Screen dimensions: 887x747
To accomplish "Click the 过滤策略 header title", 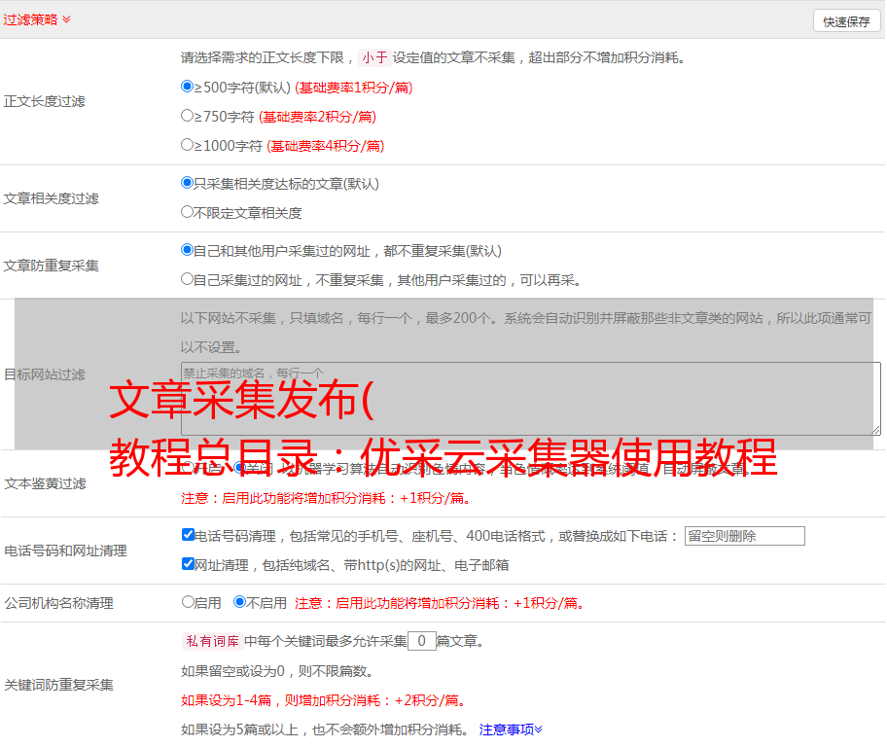I will tap(30, 19).
